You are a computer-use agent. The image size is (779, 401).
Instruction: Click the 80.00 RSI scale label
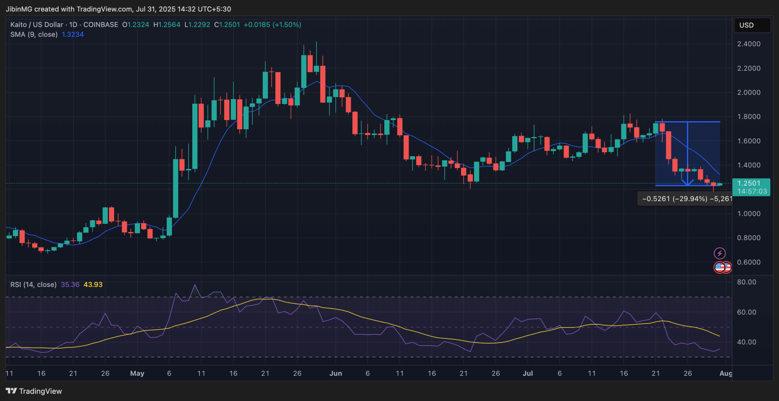point(746,282)
